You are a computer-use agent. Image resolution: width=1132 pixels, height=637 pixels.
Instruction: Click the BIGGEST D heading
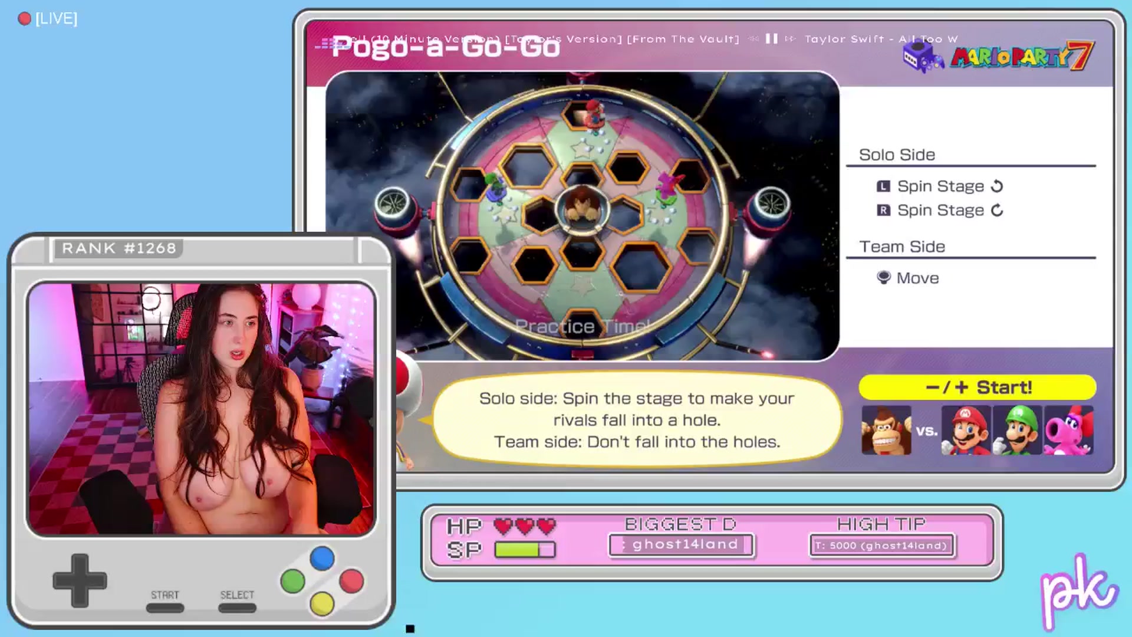680,524
